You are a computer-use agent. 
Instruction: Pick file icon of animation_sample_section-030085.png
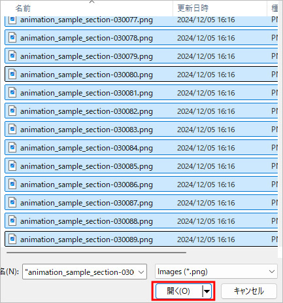[12, 166]
